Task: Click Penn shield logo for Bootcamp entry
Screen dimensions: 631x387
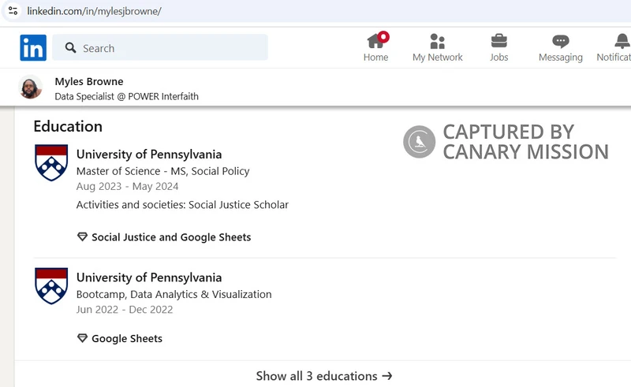Action: tap(51, 285)
